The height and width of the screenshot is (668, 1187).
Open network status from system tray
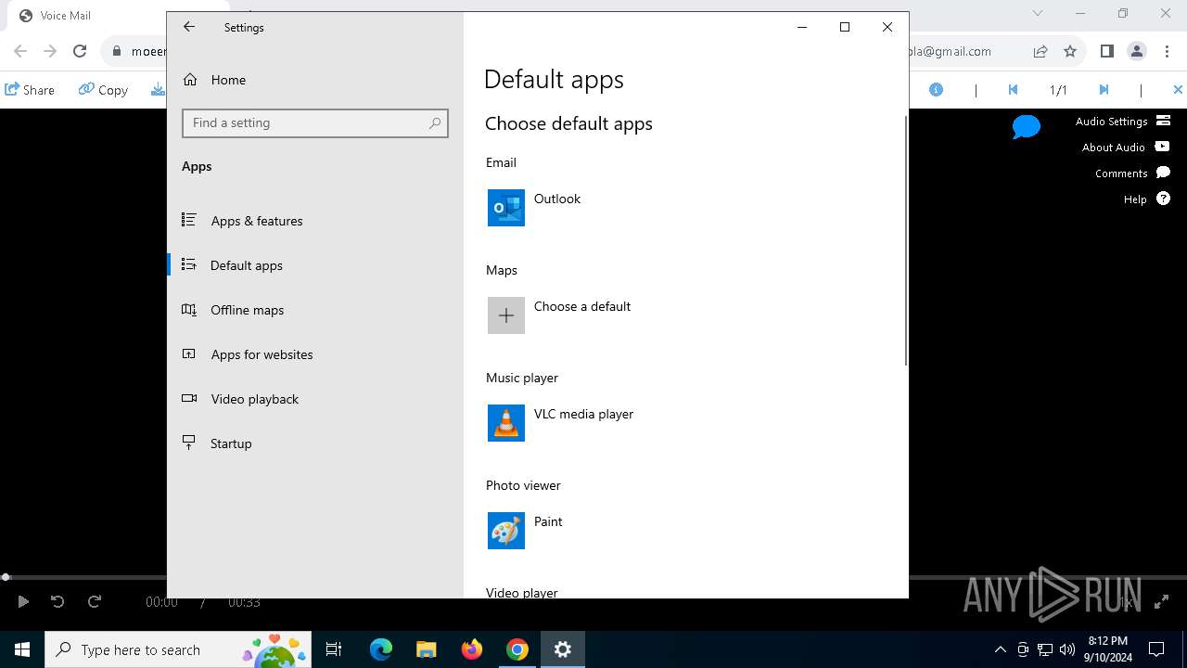pyautogui.click(x=1045, y=649)
